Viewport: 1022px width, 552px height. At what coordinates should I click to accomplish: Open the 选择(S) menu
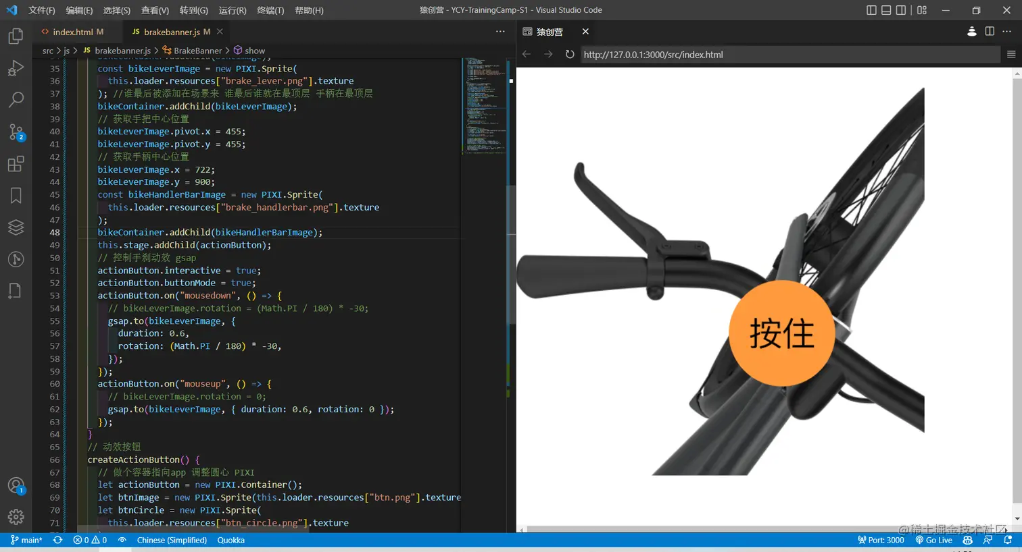point(117,10)
